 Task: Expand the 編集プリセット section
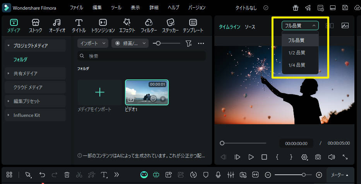point(9,101)
